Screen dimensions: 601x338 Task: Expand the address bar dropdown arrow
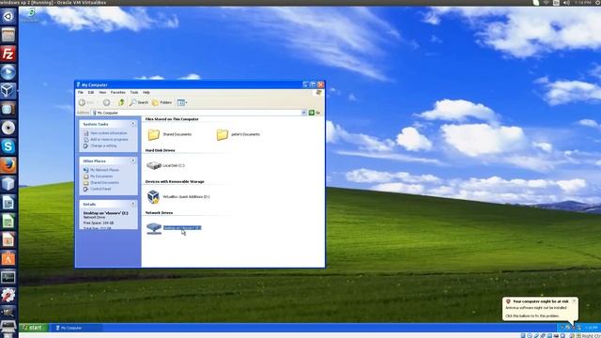303,113
